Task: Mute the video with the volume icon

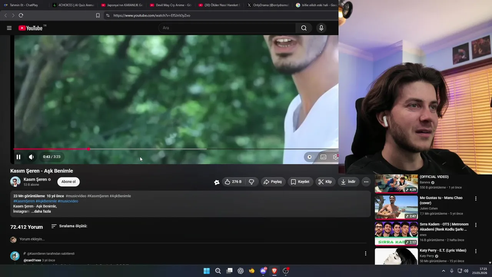Action: click(31, 157)
